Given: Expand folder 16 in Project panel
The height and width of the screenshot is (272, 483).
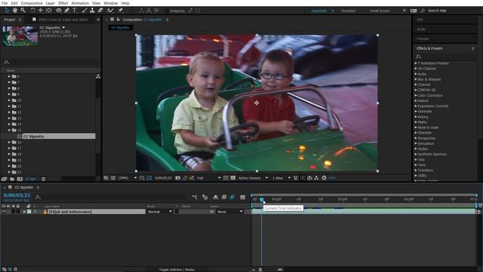Looking at the screenshot, I should coord(9,142).
